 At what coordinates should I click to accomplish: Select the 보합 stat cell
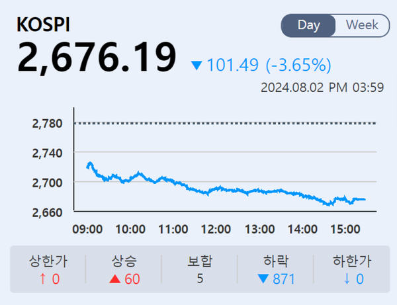(199, 269)
